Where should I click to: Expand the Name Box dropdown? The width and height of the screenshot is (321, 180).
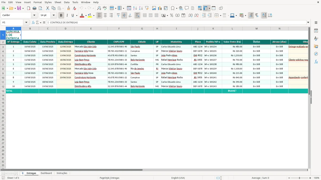pos(26,22)
